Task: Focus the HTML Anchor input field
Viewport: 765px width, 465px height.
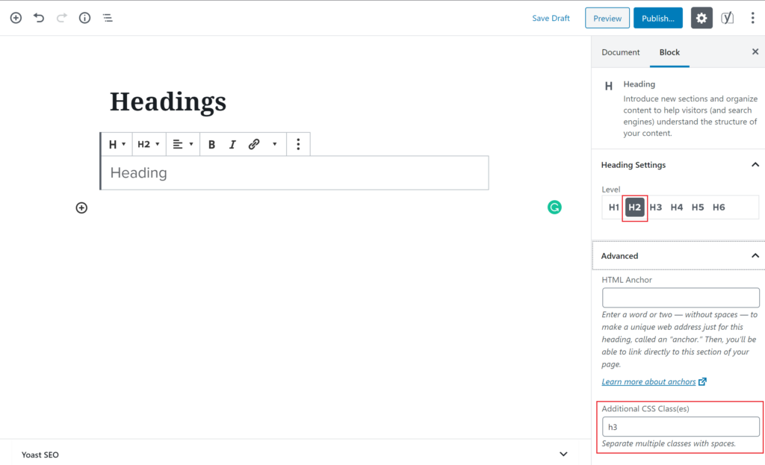Action: [681, 297]
